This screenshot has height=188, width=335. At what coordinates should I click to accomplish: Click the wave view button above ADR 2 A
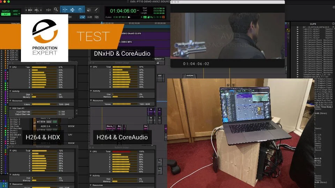pos(49,122)
